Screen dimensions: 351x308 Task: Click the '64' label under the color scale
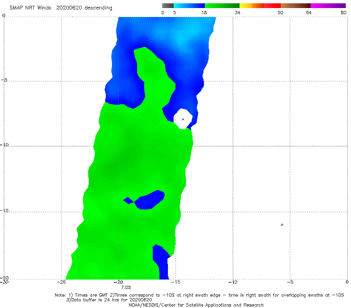tap(309, 12)
